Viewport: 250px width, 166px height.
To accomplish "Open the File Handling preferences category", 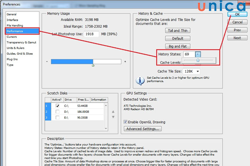I will coord(15,25).
